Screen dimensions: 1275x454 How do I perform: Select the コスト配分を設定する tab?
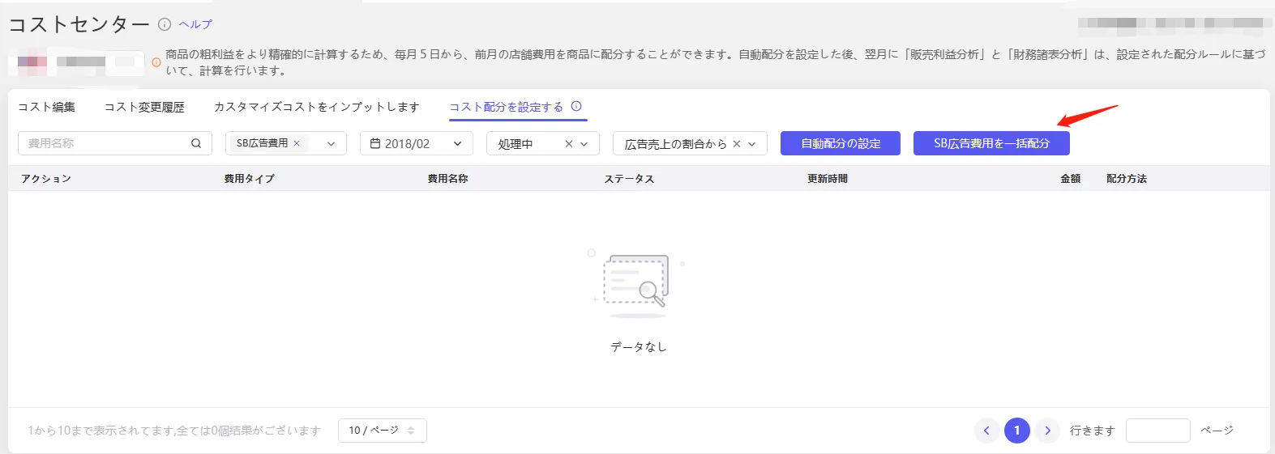tap(507, 107)
